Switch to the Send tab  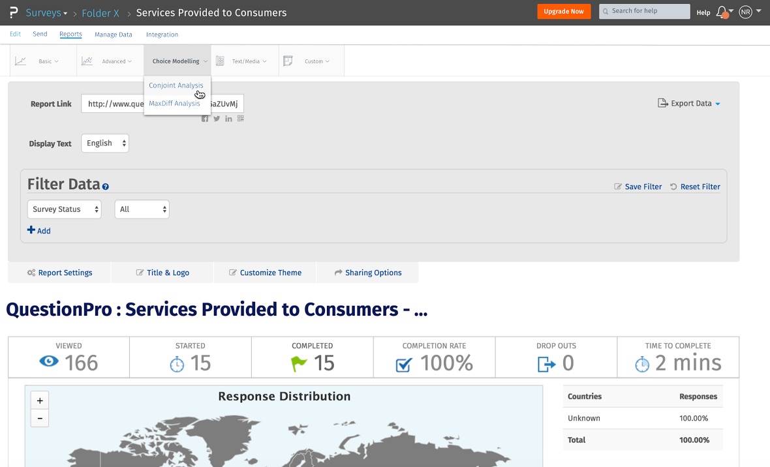tap(40, 34)
